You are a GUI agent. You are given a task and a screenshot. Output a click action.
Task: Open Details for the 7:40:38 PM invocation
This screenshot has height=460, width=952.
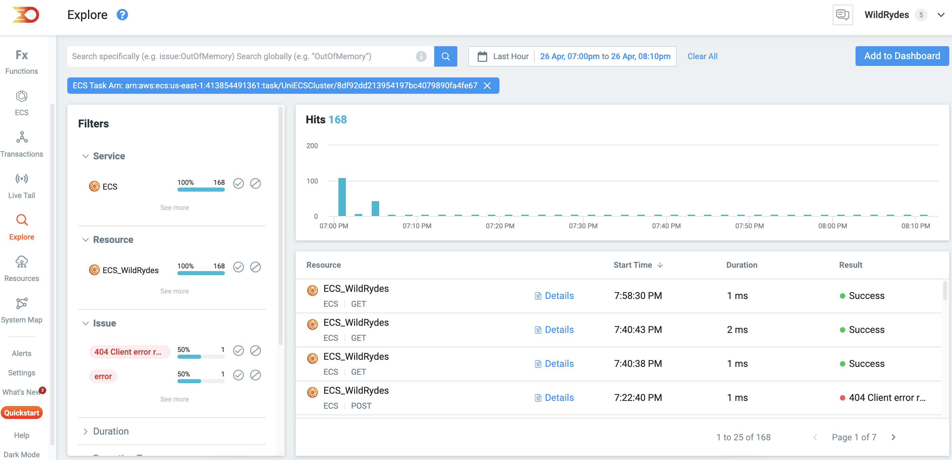point(554,364)
